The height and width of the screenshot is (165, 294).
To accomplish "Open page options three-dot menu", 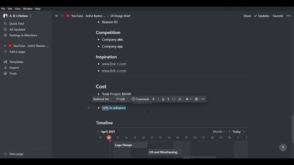I will [x=288, y=16].
